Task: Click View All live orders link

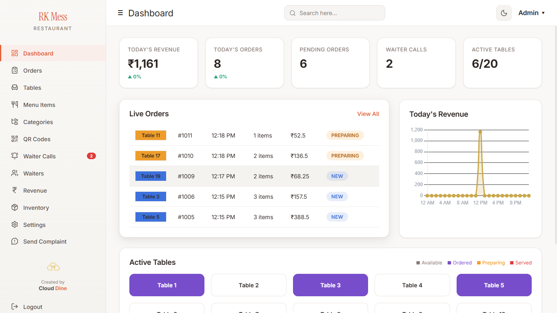Action: tap(368, 114)
